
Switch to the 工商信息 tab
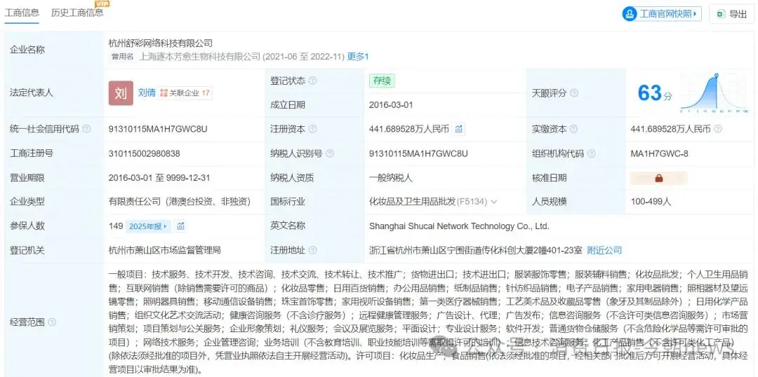tap(22, 13)
